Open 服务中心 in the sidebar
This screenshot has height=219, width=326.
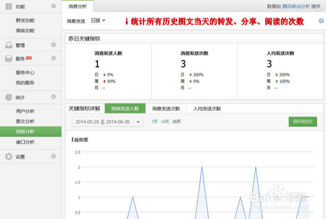point(25,73)
